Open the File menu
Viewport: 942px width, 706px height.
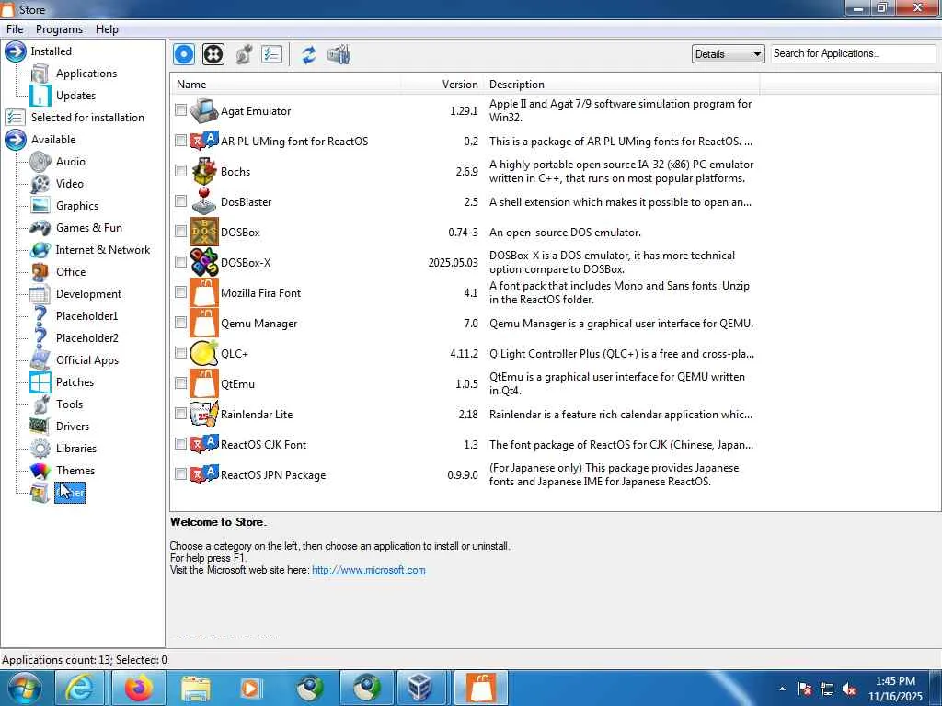(15, 28)
